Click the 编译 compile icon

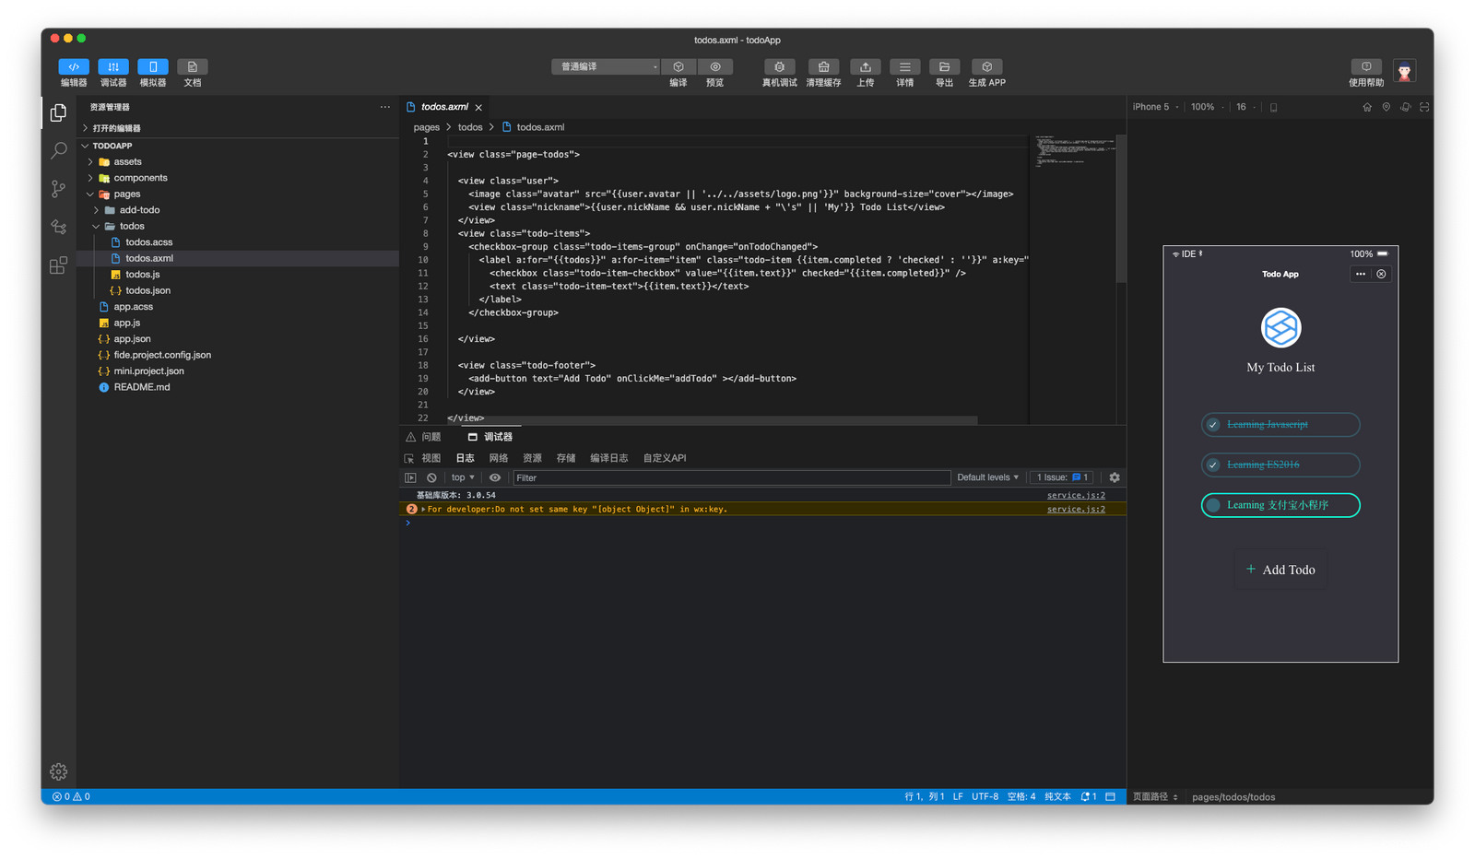point(678,66)
